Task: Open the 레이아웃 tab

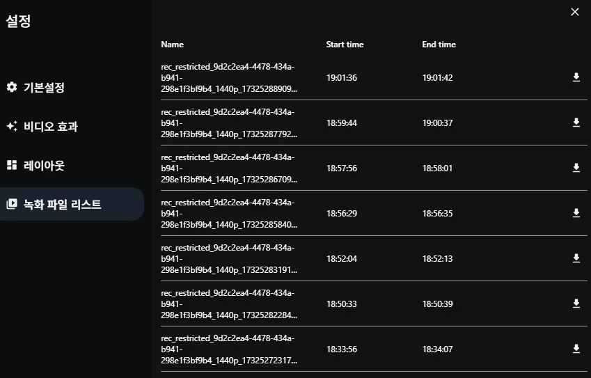Action: coord(44,166)
